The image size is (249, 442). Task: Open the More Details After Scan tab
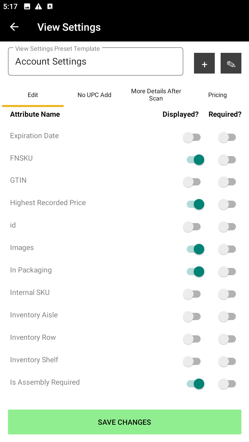pyautogui.click(x=156, y=95)
